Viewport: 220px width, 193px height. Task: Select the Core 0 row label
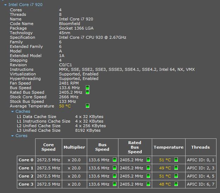coord(26,160)
